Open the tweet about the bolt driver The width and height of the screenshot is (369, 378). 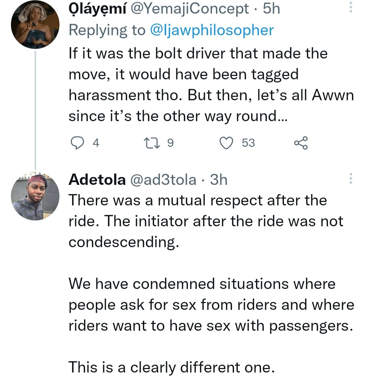(x=205, y=85)
